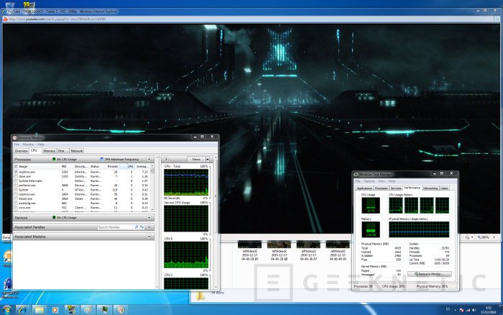Viewport: 503px width, 315px height.
Task: Click the clock in the system tray
Action: coord(489,310)
